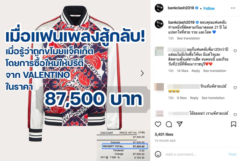Open the three-dot more options menu
Screen dimensions: 240x161
point(233,8)
